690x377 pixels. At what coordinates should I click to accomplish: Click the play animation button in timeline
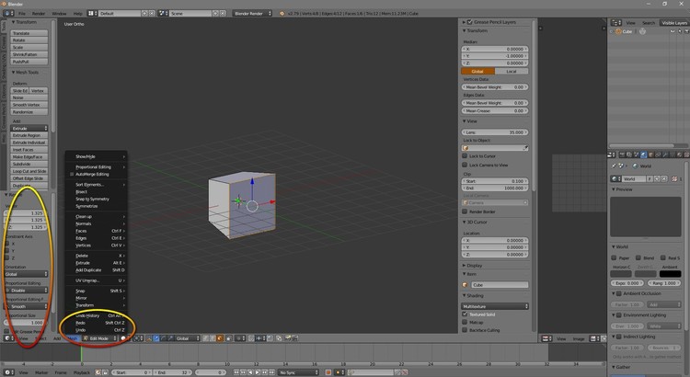click(x=258, y=372)
